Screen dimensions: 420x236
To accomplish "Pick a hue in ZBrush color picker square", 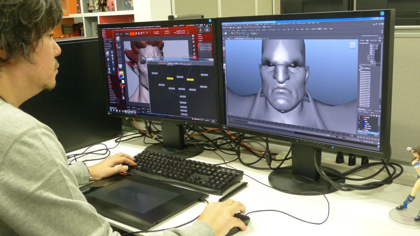I will pyautogui.click(x=121, y=75).
